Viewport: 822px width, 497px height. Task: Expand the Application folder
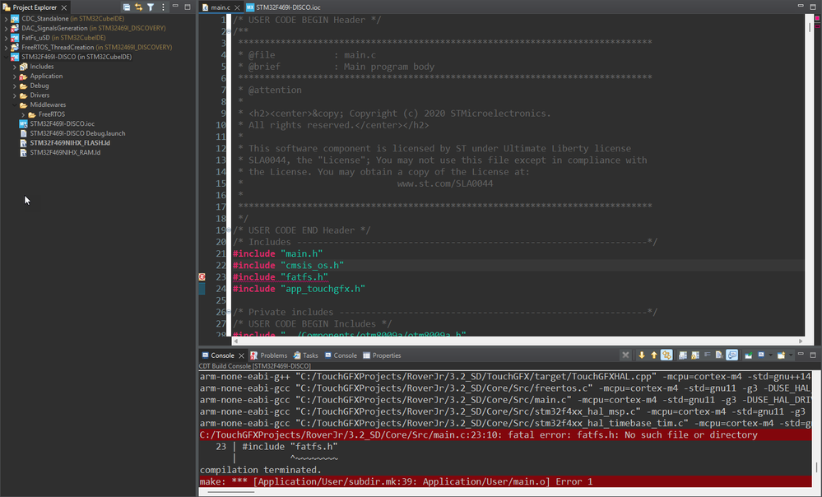14,76
